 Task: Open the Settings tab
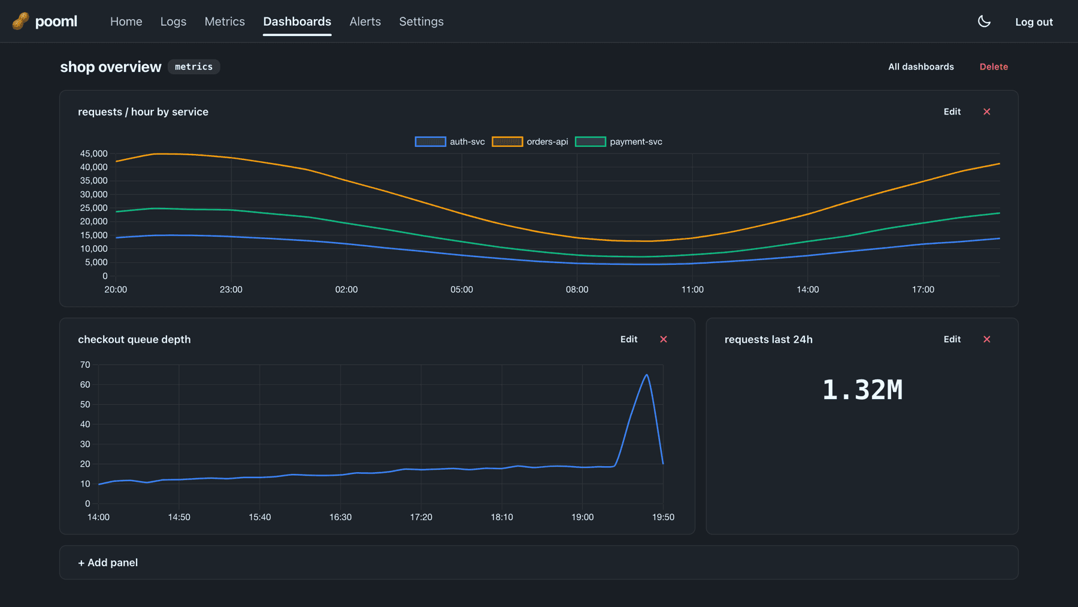point(422,22)
